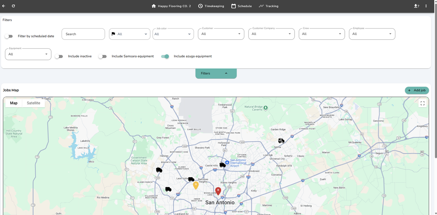Switch to Satellite view tab

(x=33, y=103)
